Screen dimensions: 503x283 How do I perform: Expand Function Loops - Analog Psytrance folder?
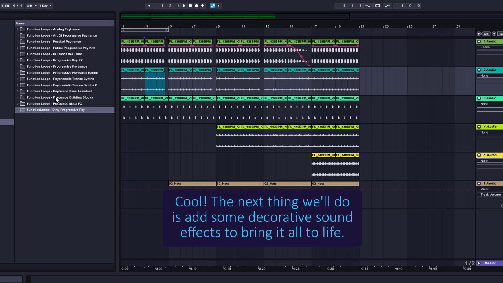tap(17, 29)
